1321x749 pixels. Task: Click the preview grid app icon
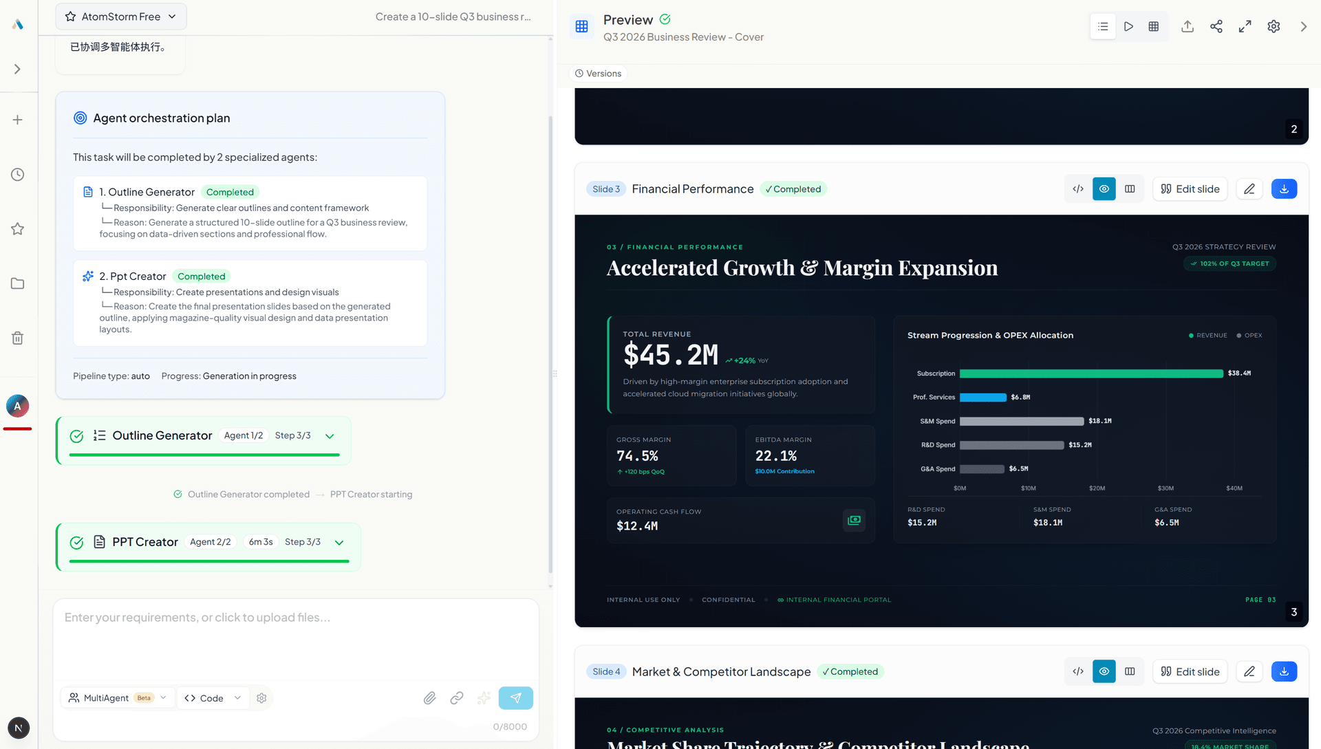tap(582, 26)
